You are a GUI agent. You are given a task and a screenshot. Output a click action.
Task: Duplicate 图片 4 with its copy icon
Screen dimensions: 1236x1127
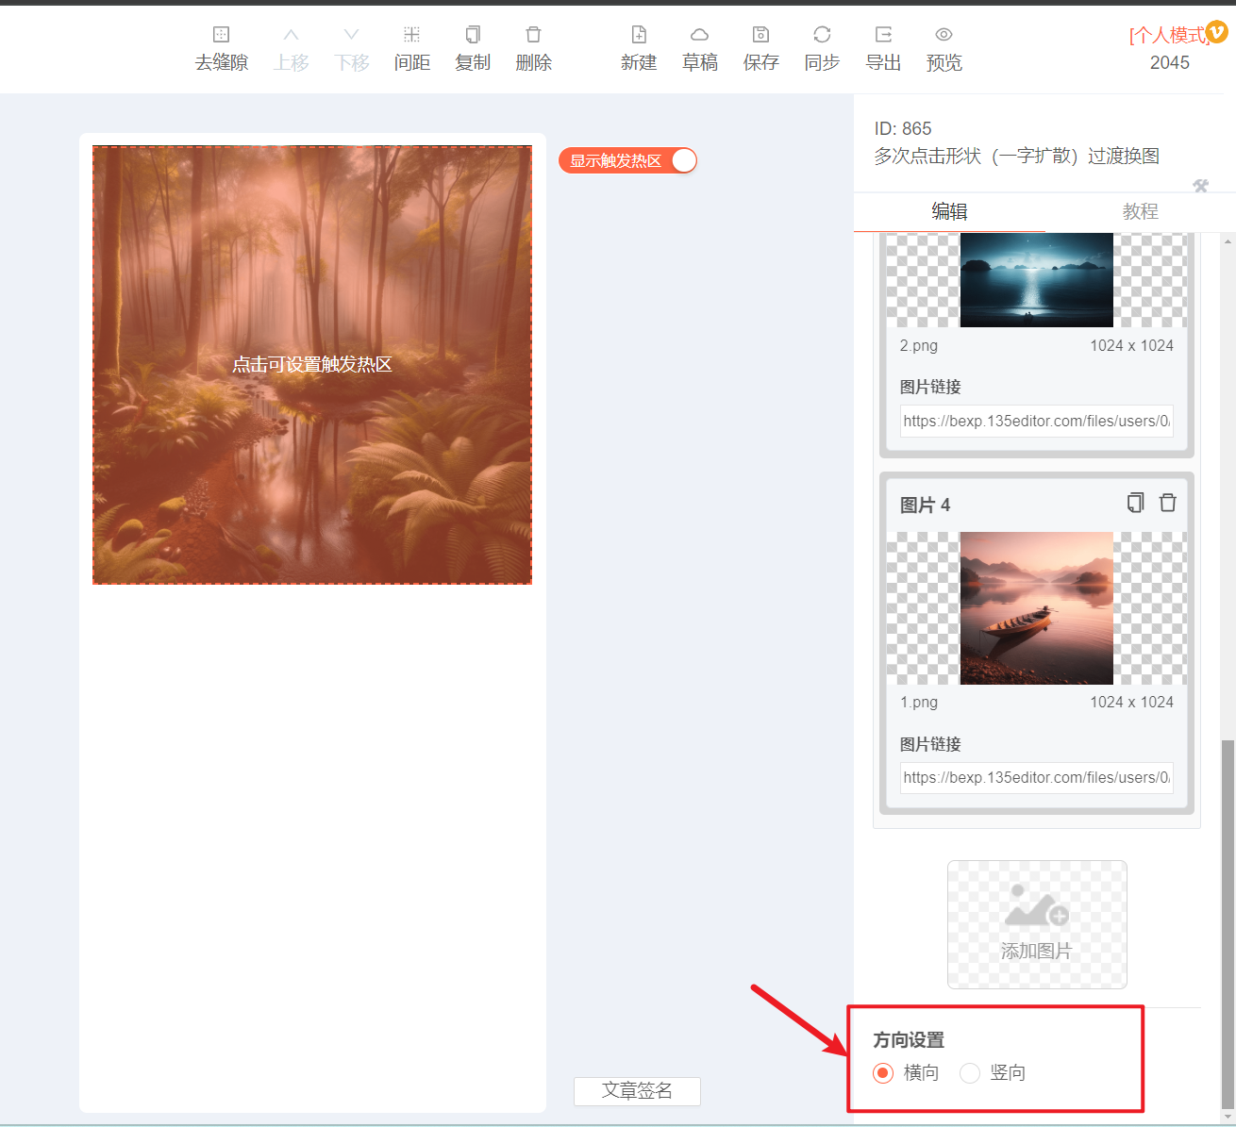[x=1135, y=503]
